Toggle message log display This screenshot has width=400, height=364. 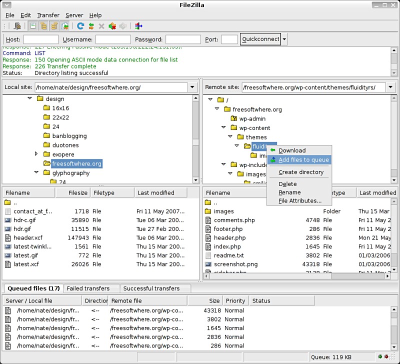33,26
